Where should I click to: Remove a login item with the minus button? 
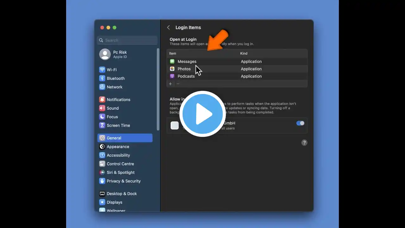click(x=178, y=84)
